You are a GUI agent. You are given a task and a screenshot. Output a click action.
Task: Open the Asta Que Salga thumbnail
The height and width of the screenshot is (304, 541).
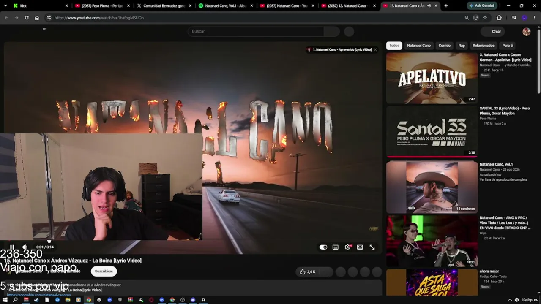(x=432, y=282)
